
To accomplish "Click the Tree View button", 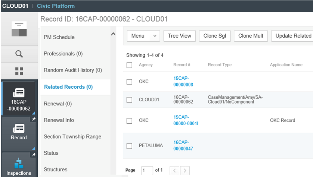I will [179, 36].
